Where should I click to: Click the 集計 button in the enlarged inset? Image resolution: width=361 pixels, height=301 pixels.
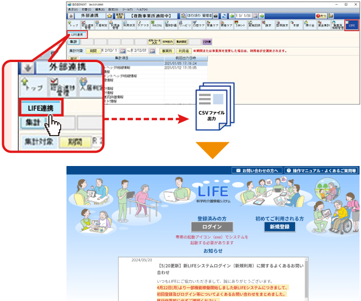pyautogui.click(x=33, y=122)
